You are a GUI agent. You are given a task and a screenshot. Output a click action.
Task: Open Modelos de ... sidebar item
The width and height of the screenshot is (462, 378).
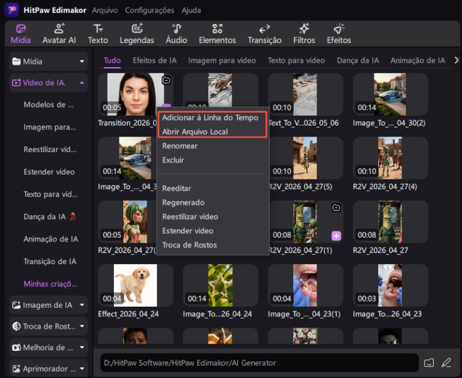(49, 105)
